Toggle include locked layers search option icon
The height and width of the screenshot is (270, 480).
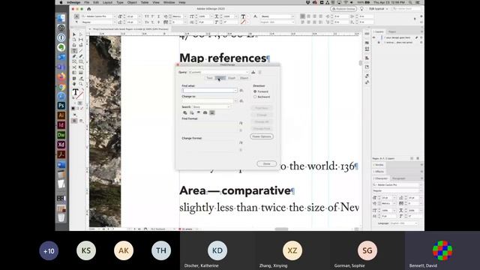(185, 113)
